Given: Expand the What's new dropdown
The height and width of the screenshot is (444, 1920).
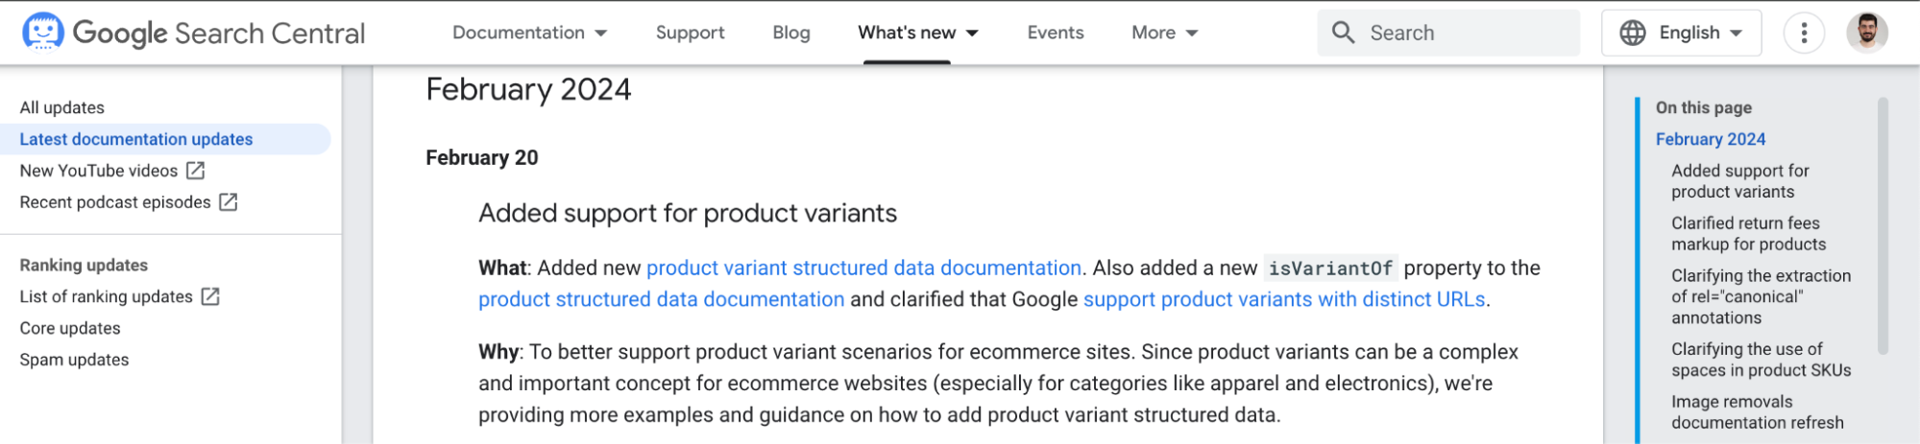Looking at the screenshot, I should [x=917, y=33].
